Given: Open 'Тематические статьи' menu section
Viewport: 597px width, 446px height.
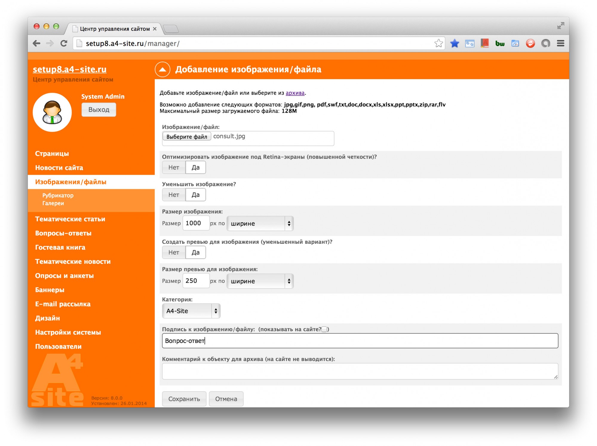Looking at the screenshot, I should click(70, 219).
